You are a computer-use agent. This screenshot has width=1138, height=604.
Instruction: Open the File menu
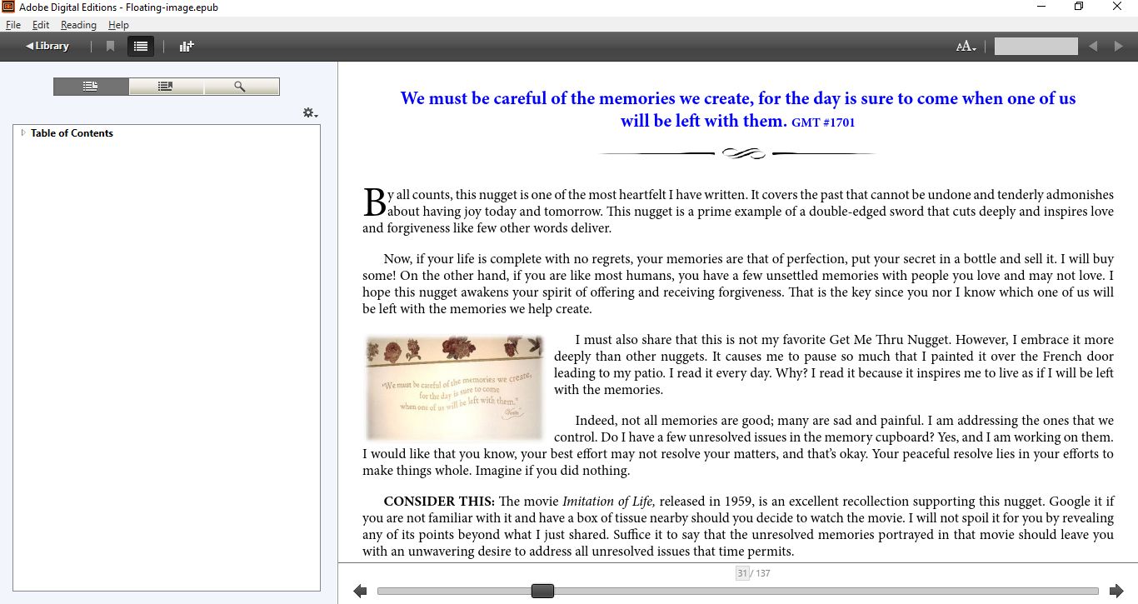[13, 25]
